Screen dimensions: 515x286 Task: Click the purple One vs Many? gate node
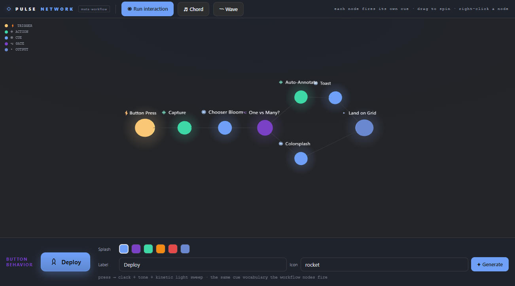coord(265,128)
